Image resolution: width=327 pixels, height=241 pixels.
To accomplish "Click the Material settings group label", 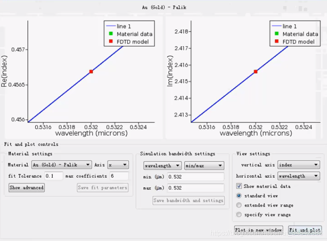I will click(x=30, y=153).
